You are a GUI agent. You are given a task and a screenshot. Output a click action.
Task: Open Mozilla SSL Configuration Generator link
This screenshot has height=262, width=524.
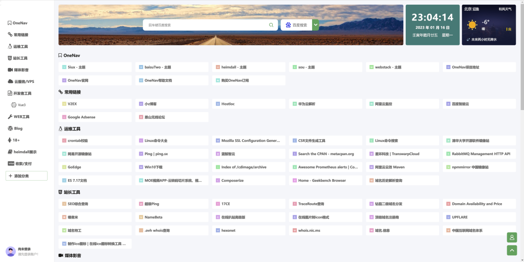pyautogui.click(x=249, y=141)
